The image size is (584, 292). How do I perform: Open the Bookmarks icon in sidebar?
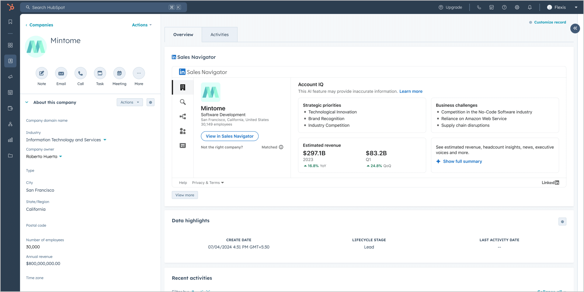[10, 22]
